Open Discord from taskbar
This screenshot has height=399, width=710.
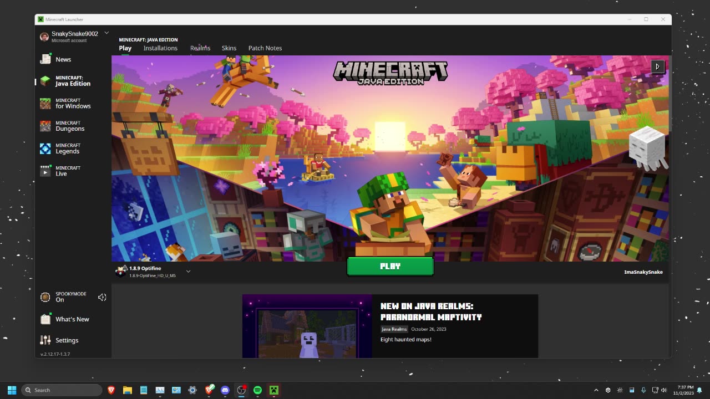225,390
